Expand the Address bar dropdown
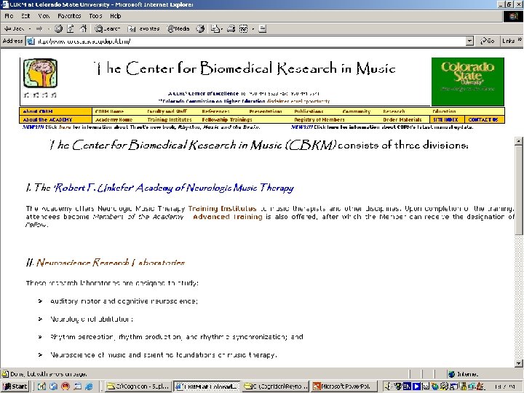The height and width of the screenshot is (393, 524). [469, 41]
